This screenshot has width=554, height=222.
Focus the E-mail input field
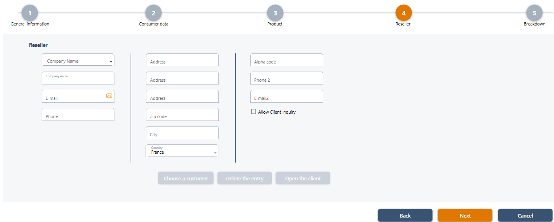[x=78, y=96]
